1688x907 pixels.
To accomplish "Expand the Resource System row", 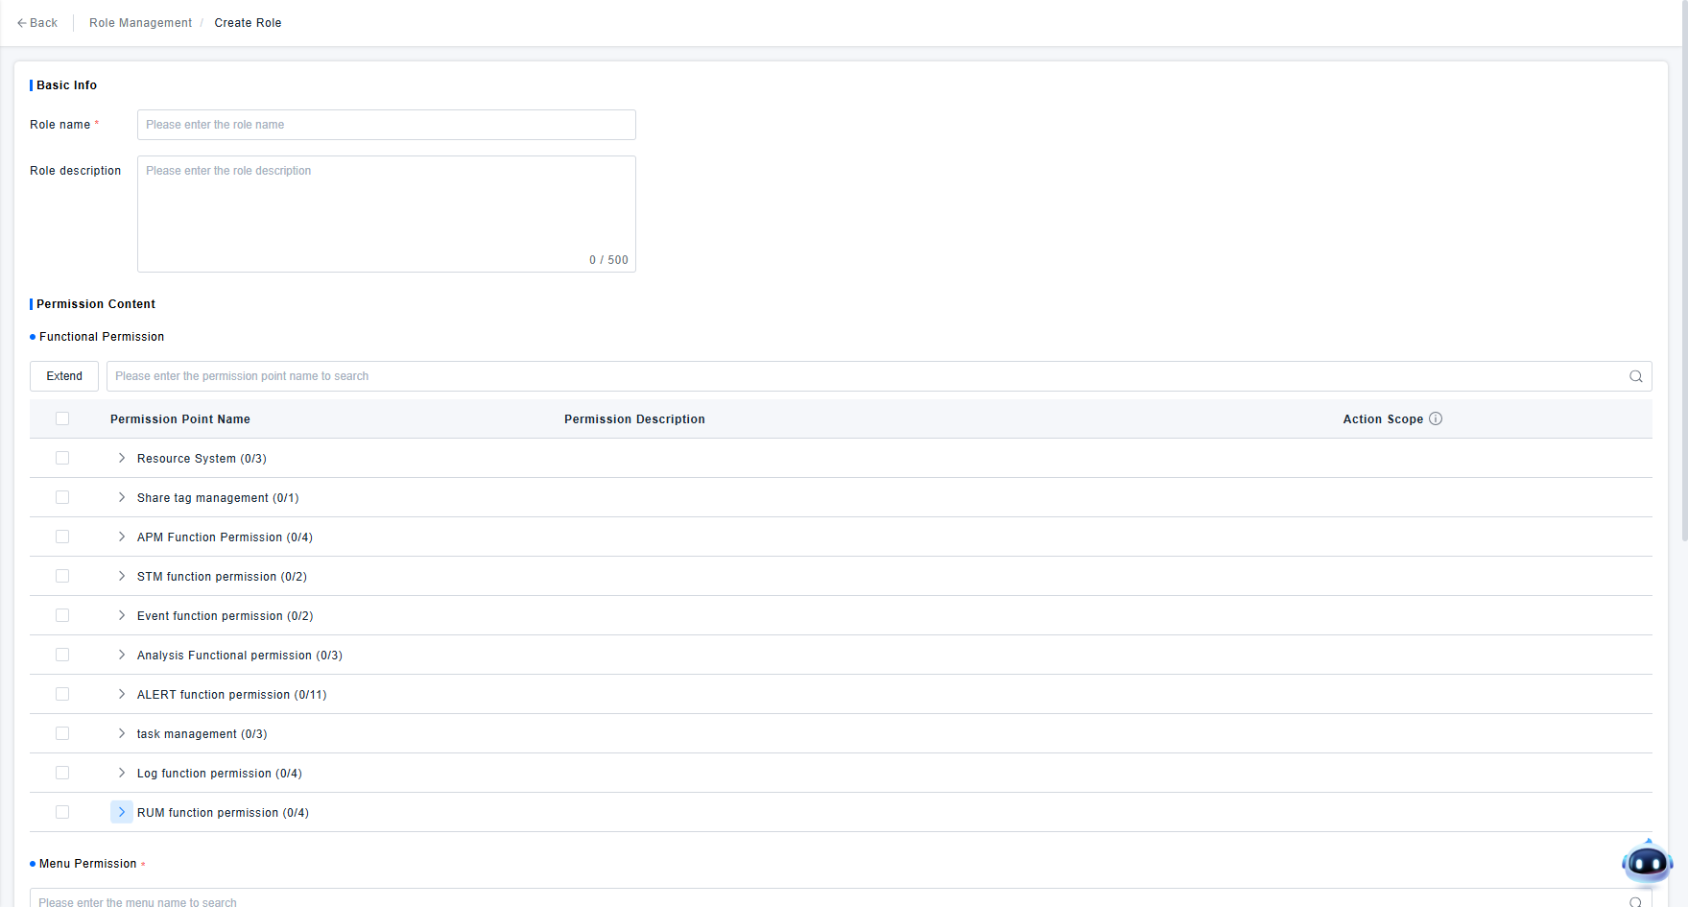I will (x=122, y=459).
